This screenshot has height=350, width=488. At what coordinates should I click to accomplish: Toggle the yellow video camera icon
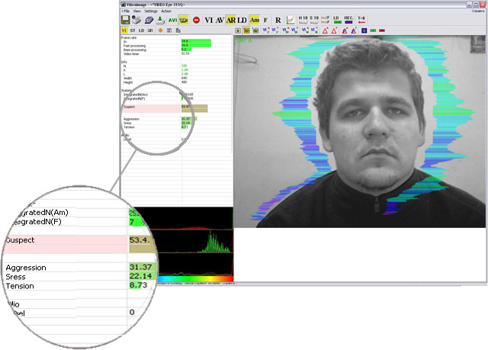point(184,21)
